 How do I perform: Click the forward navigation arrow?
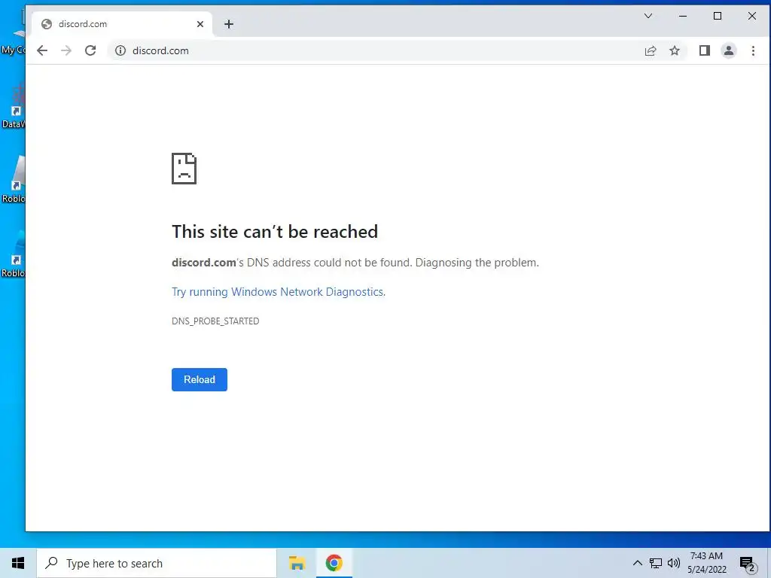(66, 50)
